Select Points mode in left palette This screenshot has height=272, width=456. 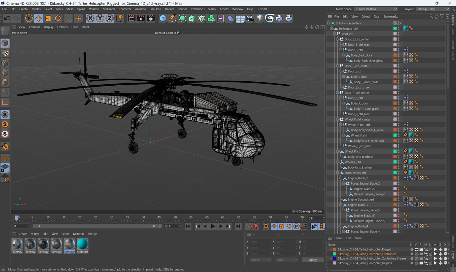(5, 63)
